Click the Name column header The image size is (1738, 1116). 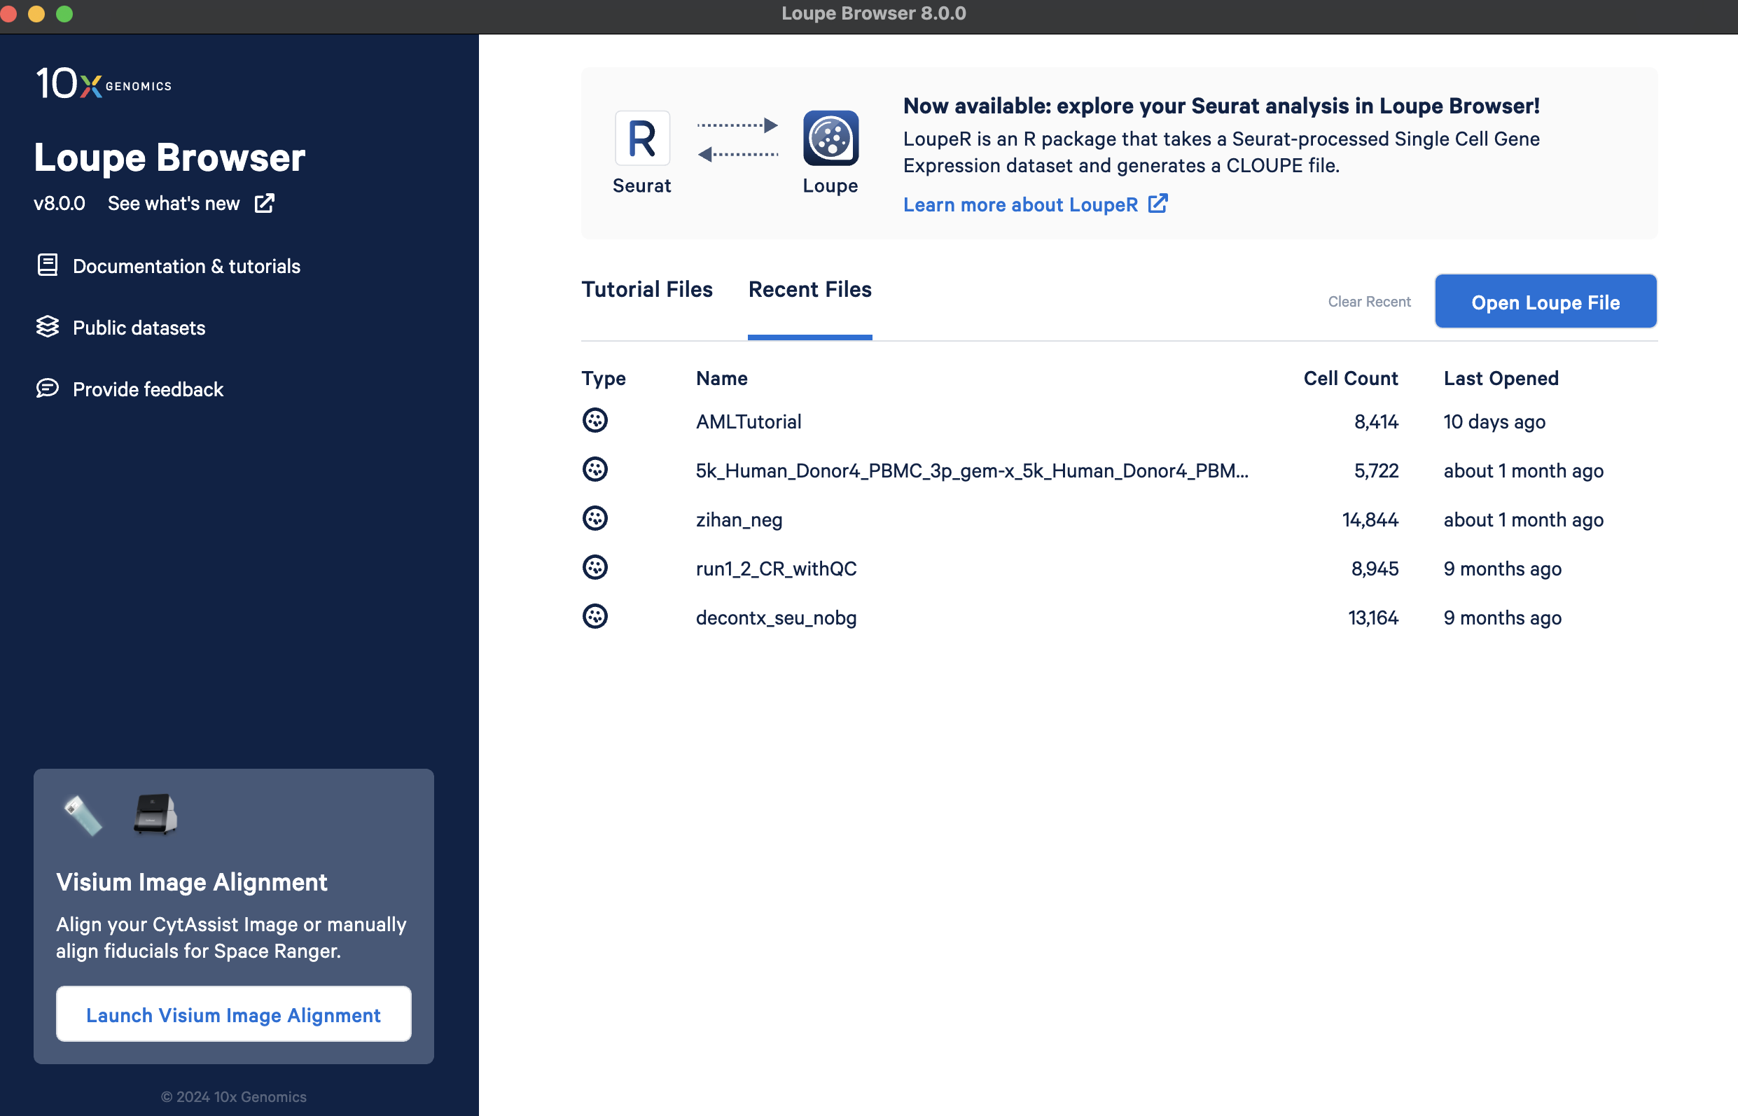(x=722, y=378)
